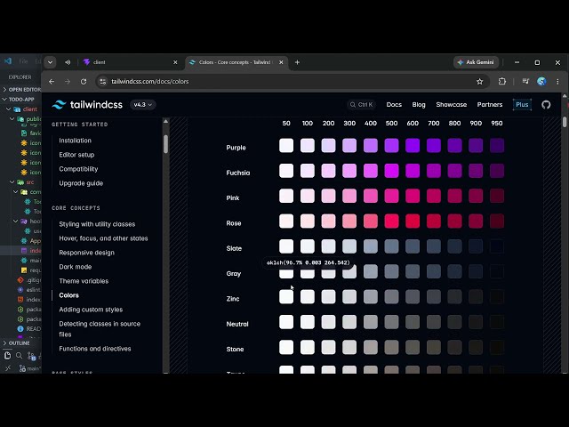Open the Docs nav link
The image size is (569, 427).
coord(394,105)
